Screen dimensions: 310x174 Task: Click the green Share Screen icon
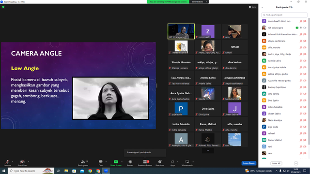116,162
